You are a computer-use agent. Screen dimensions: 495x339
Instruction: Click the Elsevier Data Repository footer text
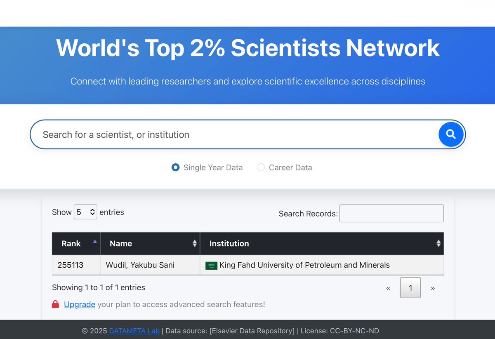[x=251, y=331]
